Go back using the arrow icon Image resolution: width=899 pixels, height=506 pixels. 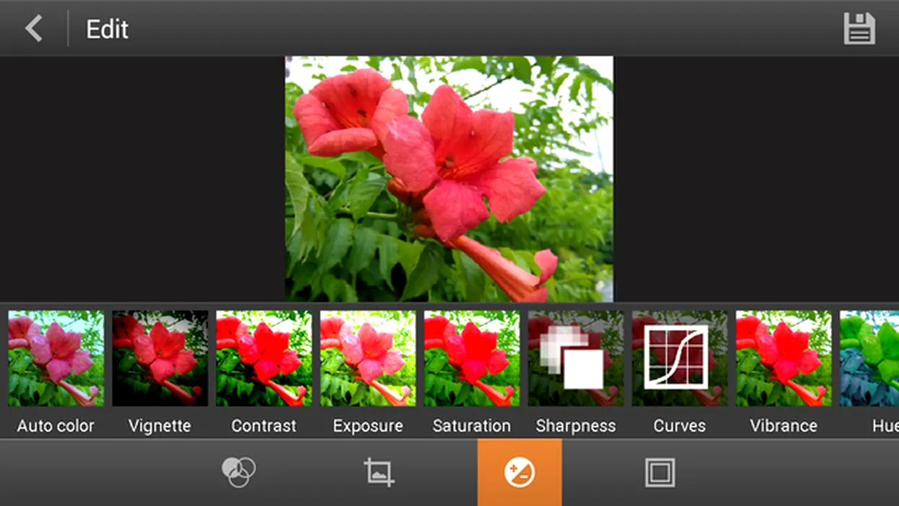34,29
